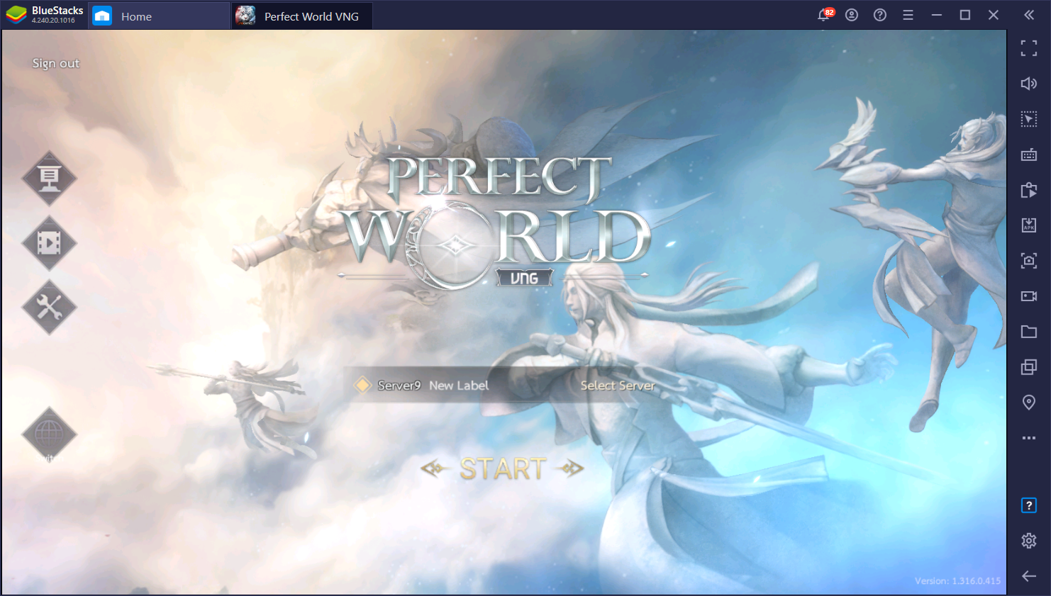
Task: Switch to the Perfect World VNG tab
Action: point(302,16)
